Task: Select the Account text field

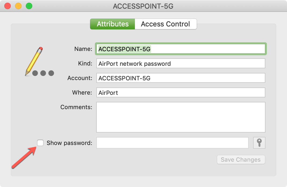Action: tap(181, 78)
